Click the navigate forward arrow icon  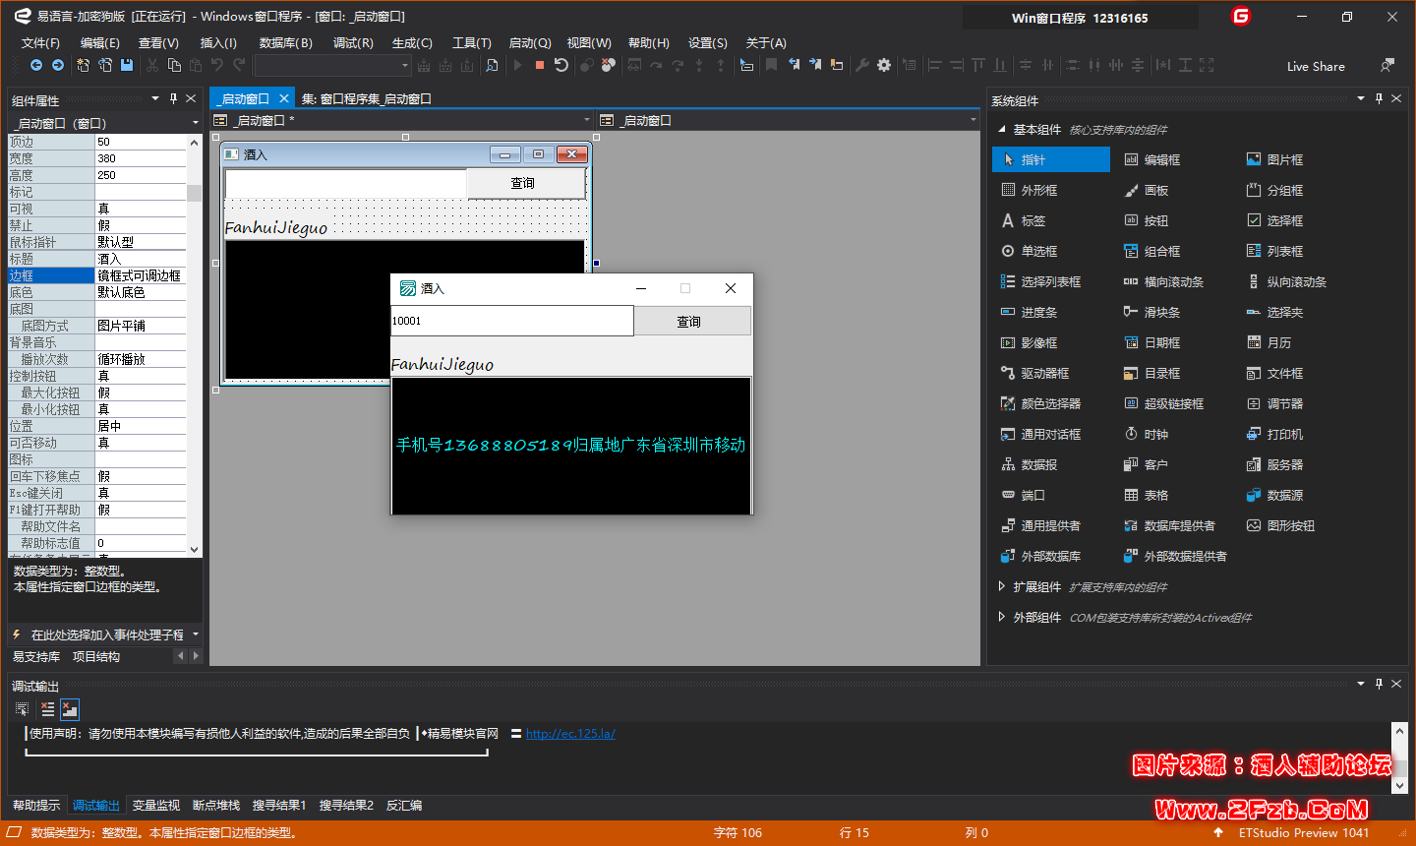(x=58, y=65)
